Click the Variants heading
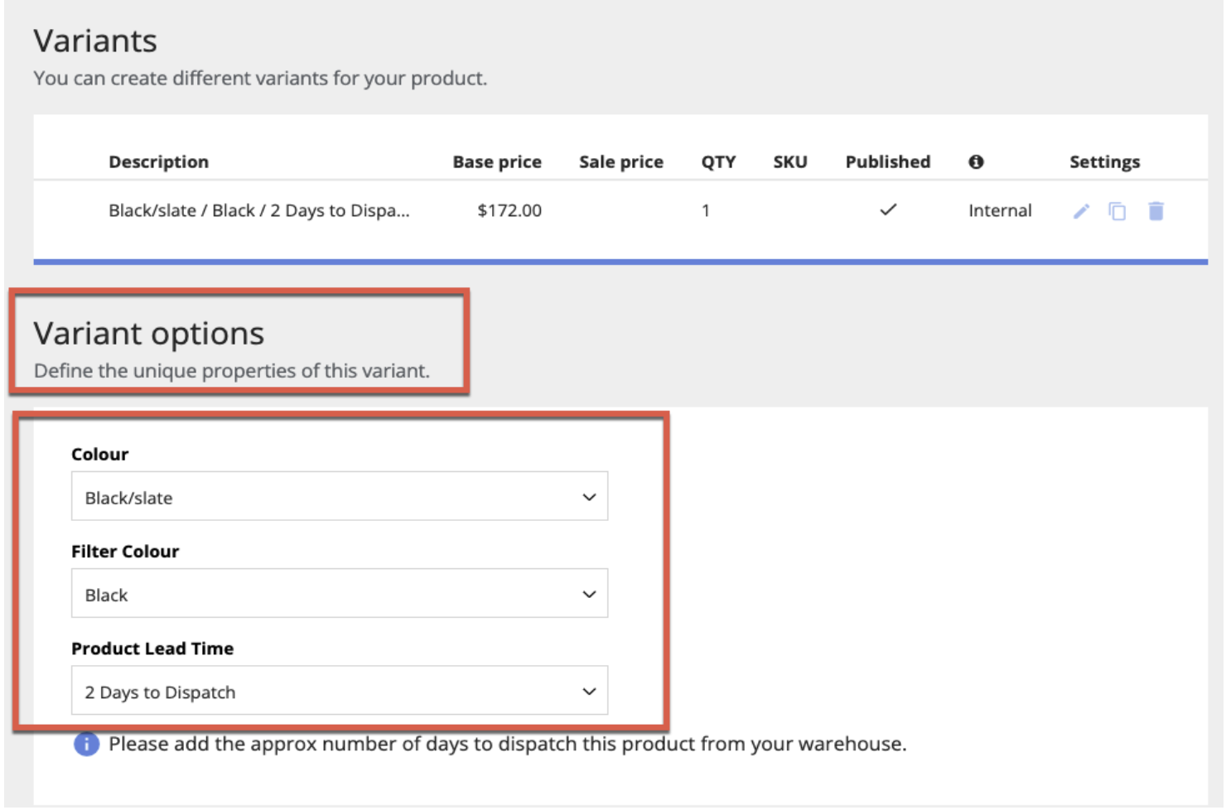1226x810 pixels. [x=95, y=40]
